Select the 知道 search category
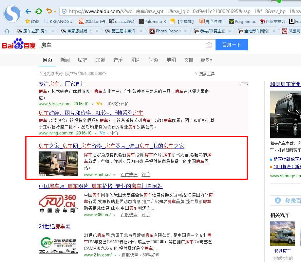Viewport: 301px width, 262px height. [101, 60]
